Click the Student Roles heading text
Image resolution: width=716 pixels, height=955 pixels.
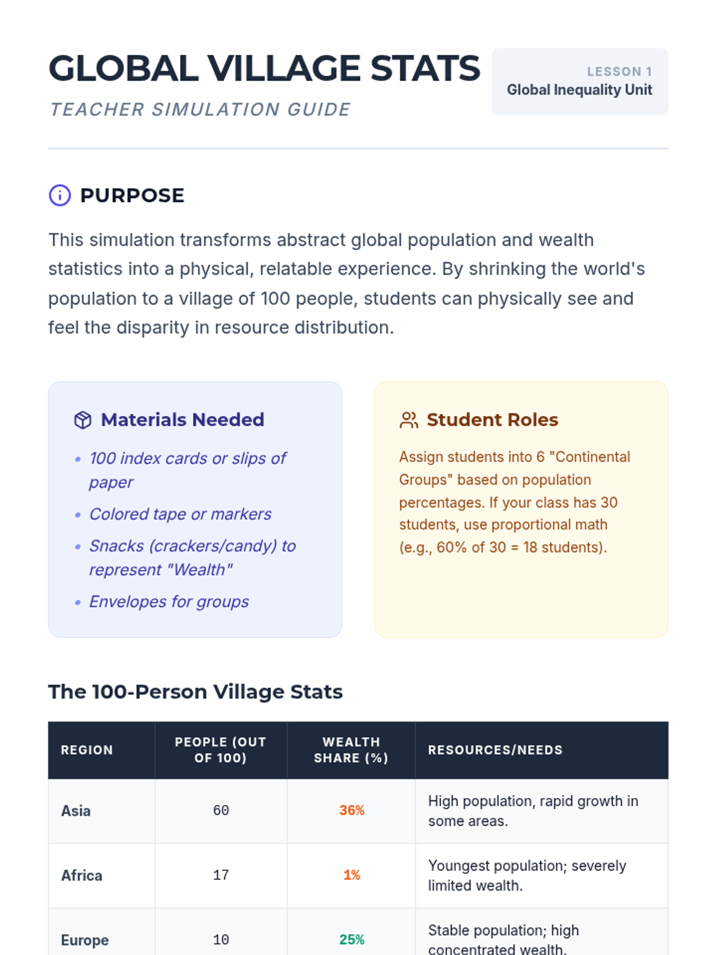pyautogui.click(x=492, y=420)
